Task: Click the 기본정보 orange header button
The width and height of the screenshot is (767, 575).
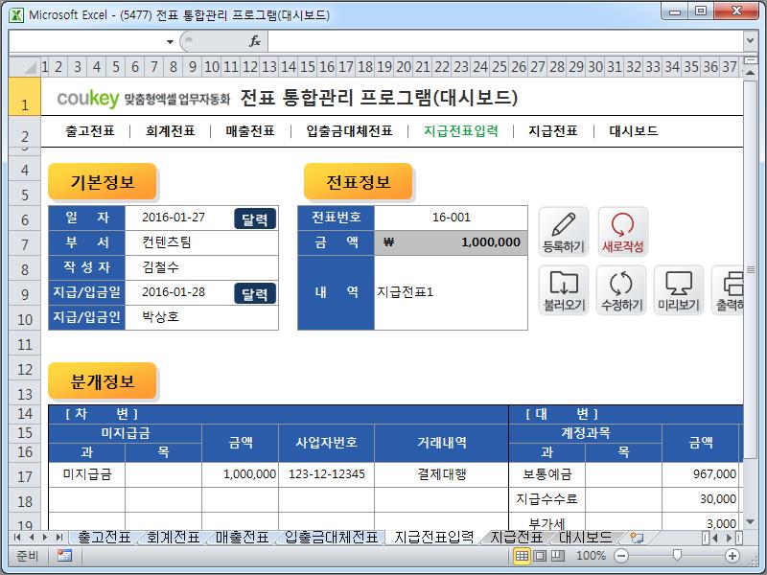Action: point(103,182)
